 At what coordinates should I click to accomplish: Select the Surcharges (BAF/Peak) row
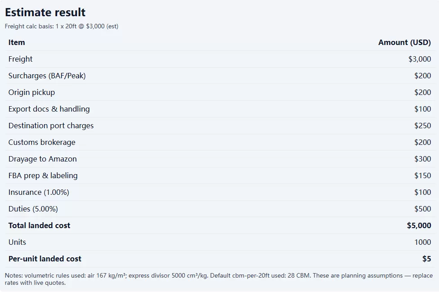point(220,76)
